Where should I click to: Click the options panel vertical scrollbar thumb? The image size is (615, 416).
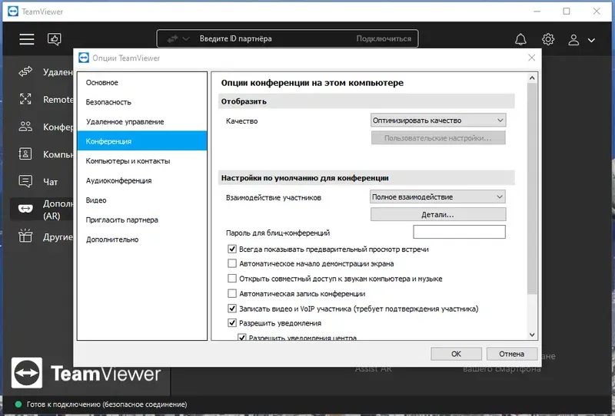532,188
